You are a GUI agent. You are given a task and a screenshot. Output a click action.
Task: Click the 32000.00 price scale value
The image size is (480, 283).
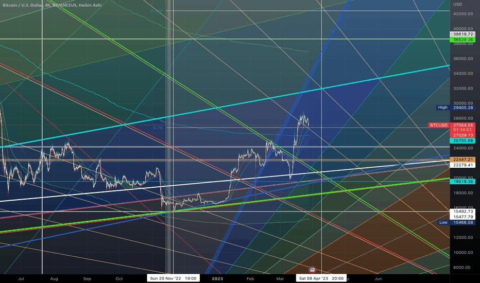pos(463,89)
